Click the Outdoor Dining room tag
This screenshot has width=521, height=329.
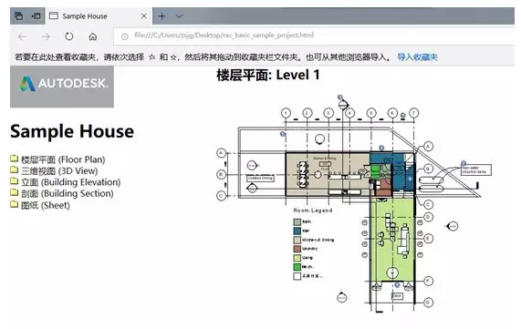(x=261, y=179)
